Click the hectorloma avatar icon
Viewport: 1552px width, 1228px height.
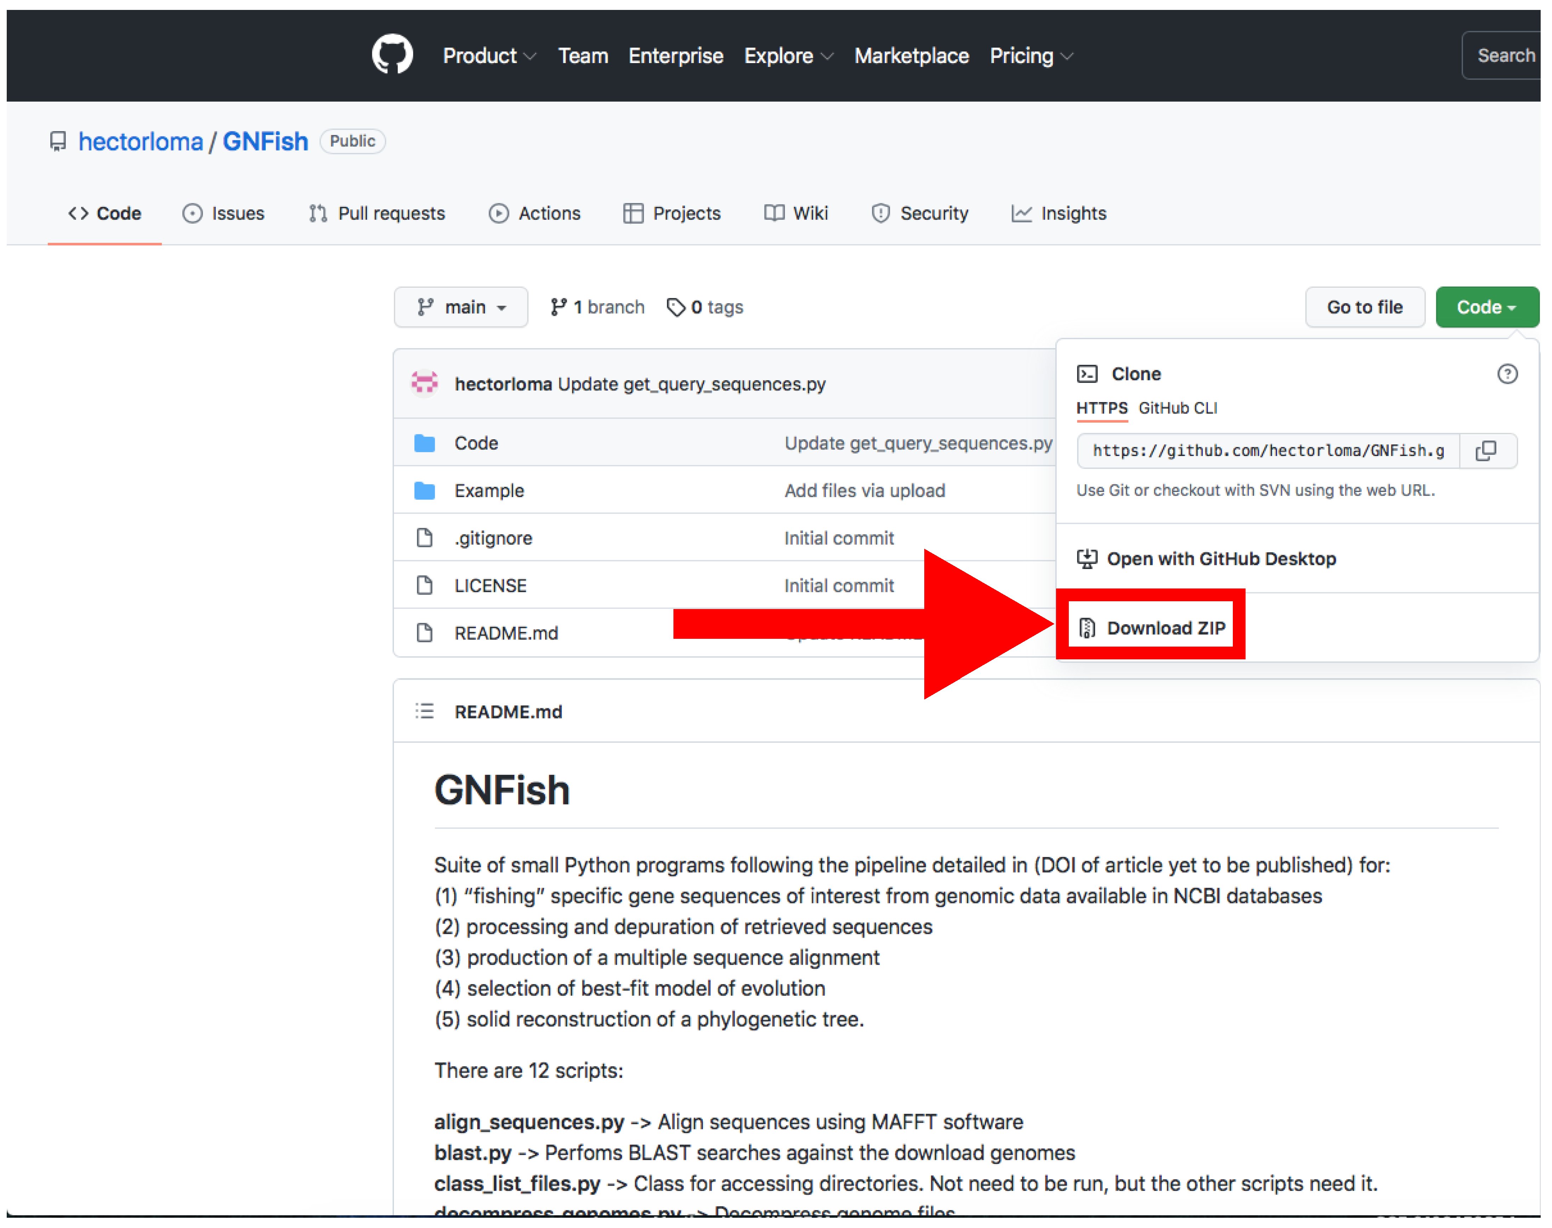(424, 383)
